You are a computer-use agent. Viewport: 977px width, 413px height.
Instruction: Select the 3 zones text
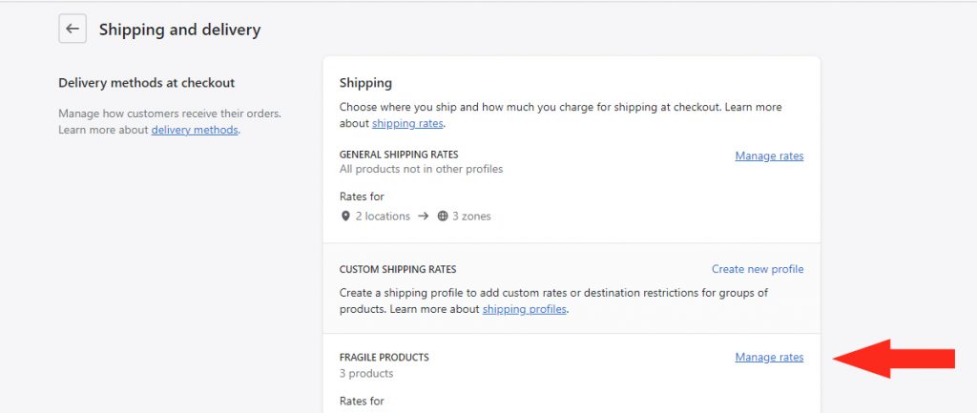coord(471,217)
